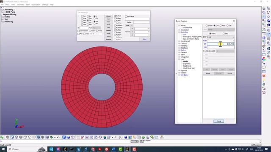Open the black terminal taskbar icon
The width and height of the screenshot is (271, 152).
coord(72,149)
